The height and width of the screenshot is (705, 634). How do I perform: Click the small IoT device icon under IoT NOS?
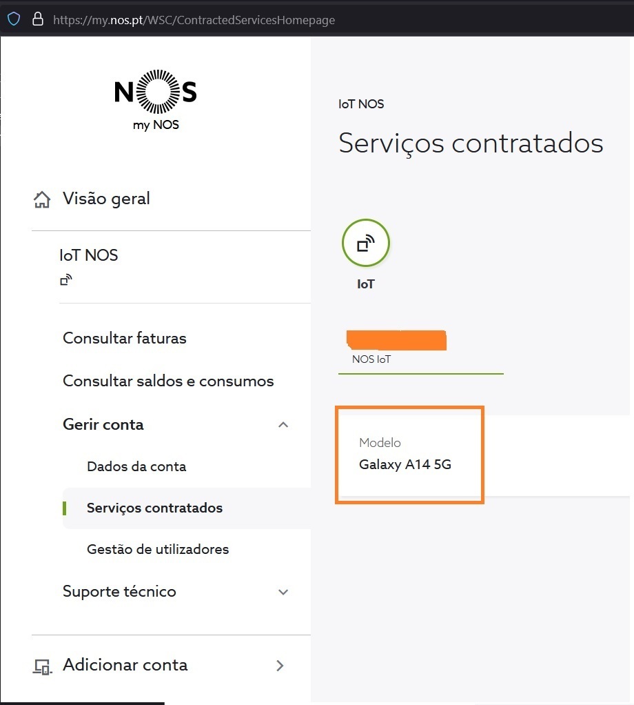pyautogui.click(x=66, y=279)
